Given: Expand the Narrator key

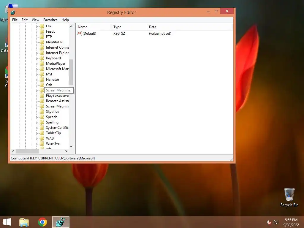Looking at the screenshot, I should 37,80.
